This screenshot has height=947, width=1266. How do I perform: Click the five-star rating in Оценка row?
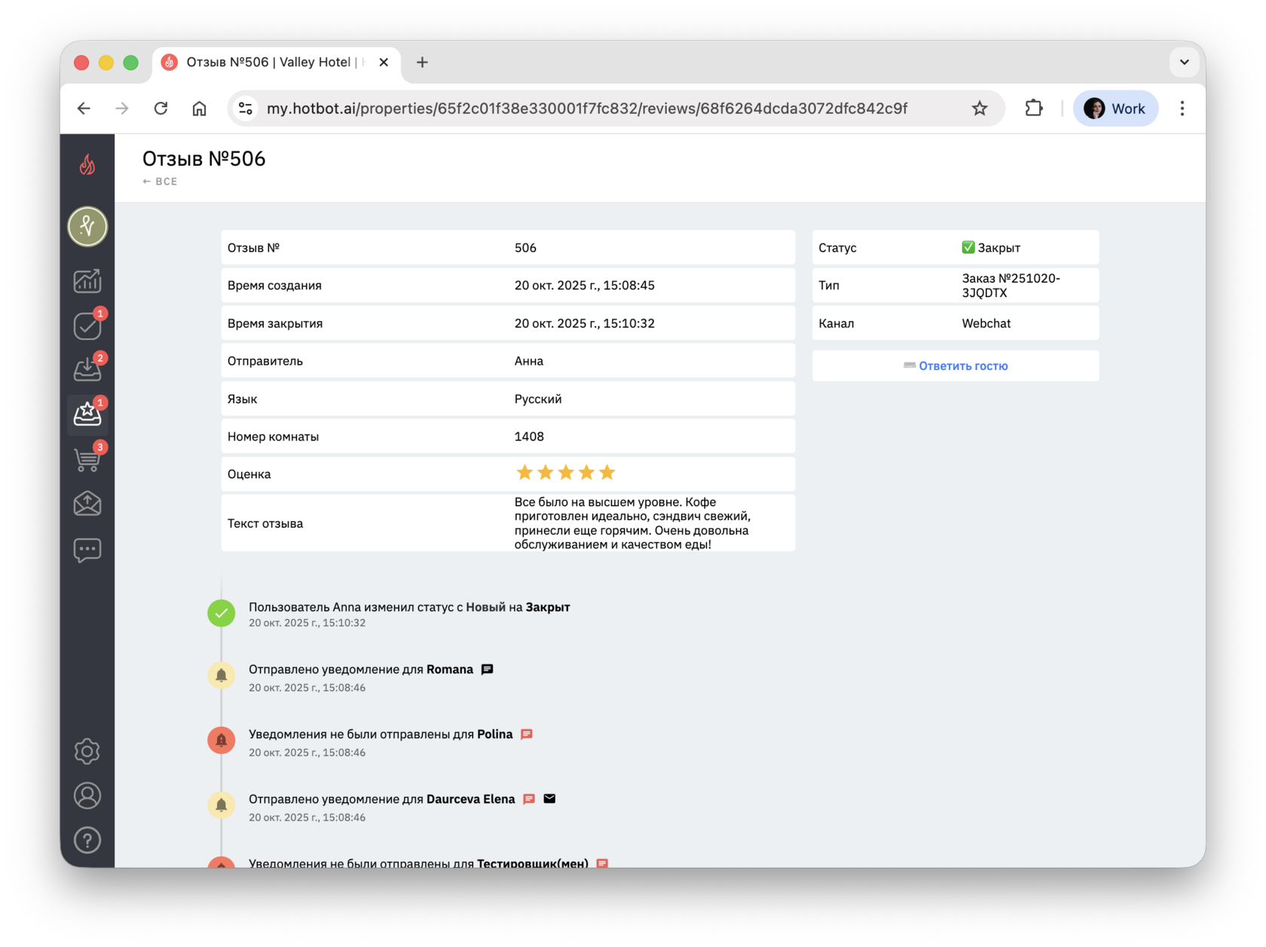click(565, 473)
